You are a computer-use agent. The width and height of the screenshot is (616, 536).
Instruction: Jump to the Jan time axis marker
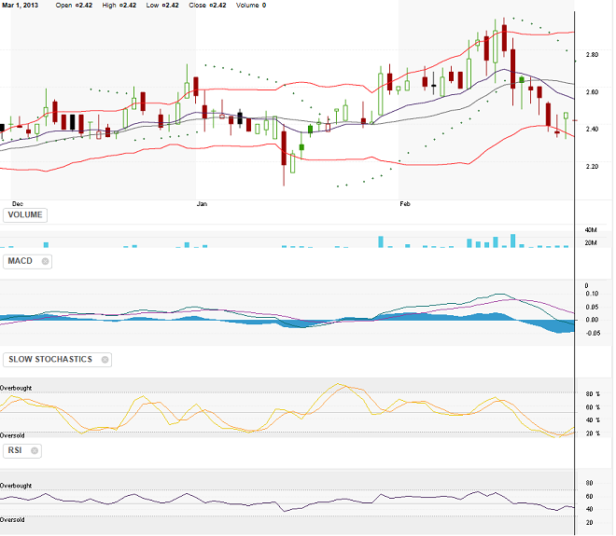(x=203, y=202)
